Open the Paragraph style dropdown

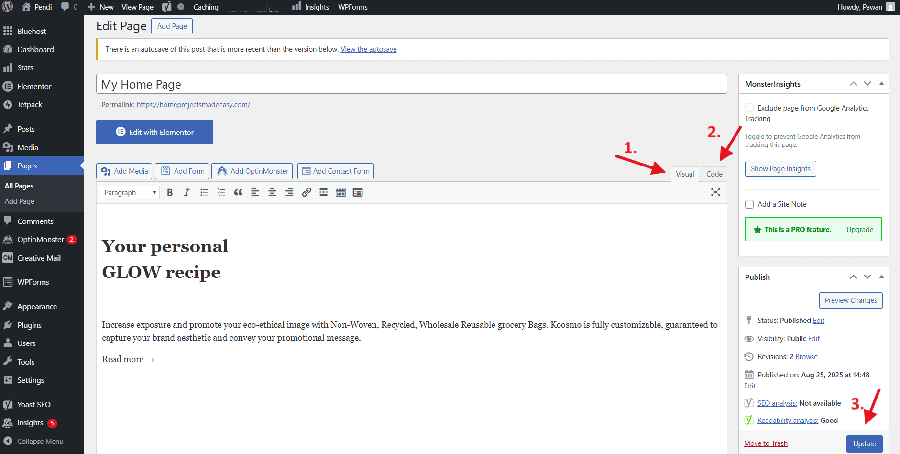[129, 192]
